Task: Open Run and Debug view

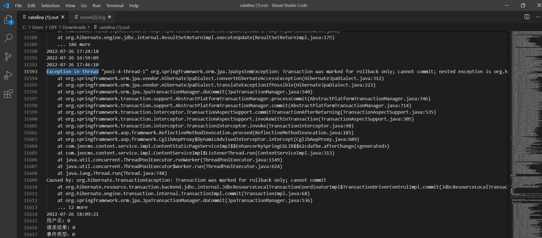Action: tap(8, 75)
